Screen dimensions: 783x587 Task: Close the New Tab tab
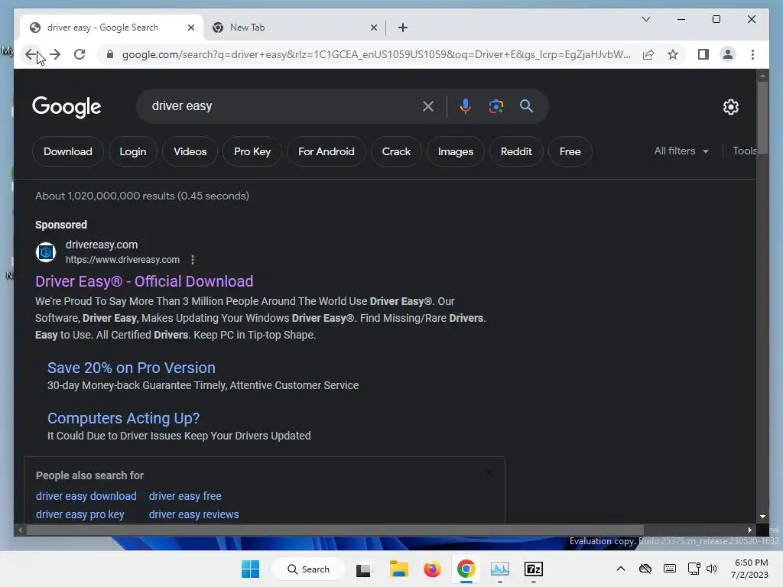tap(373, 28)
